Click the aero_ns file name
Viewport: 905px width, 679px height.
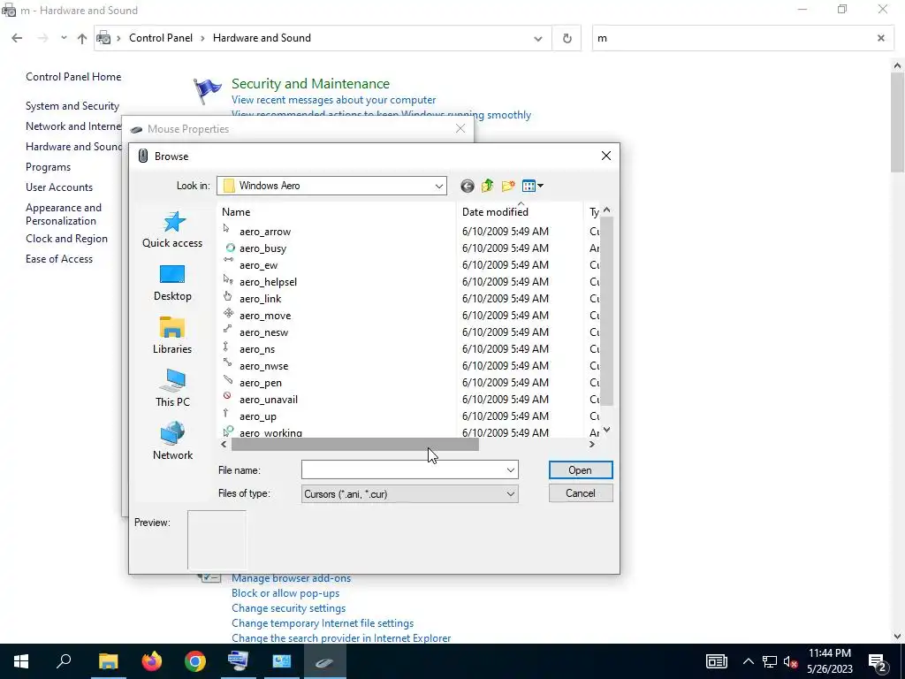pyautogui.click(x=257, y=349)
